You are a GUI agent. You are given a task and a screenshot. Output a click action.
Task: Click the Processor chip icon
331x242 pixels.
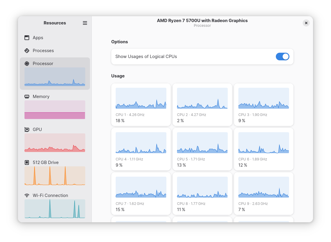point(27,64)
